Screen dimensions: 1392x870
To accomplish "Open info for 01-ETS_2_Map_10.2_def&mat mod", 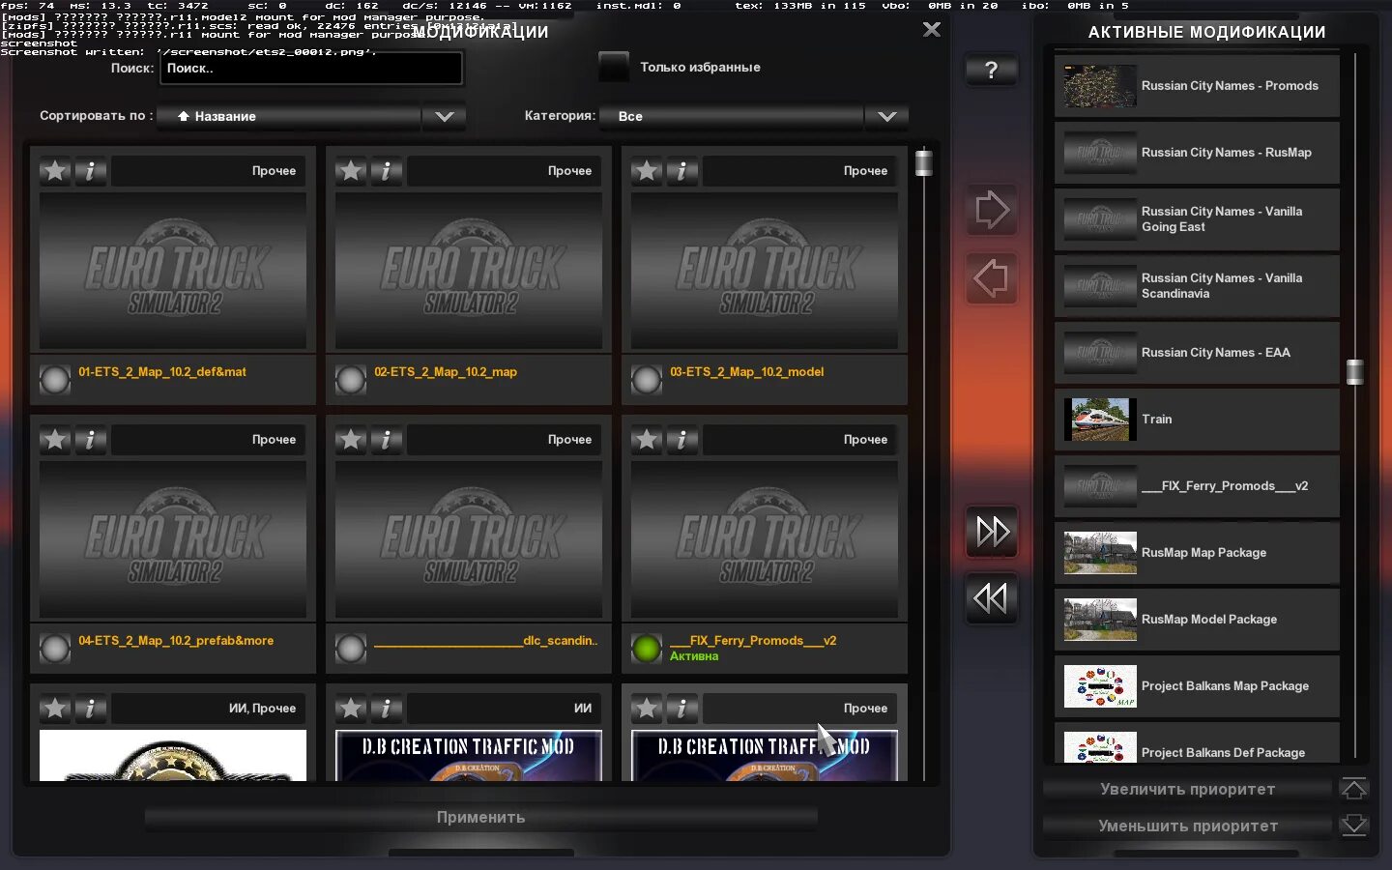I will pyautogui.click(x=91, y=171).
